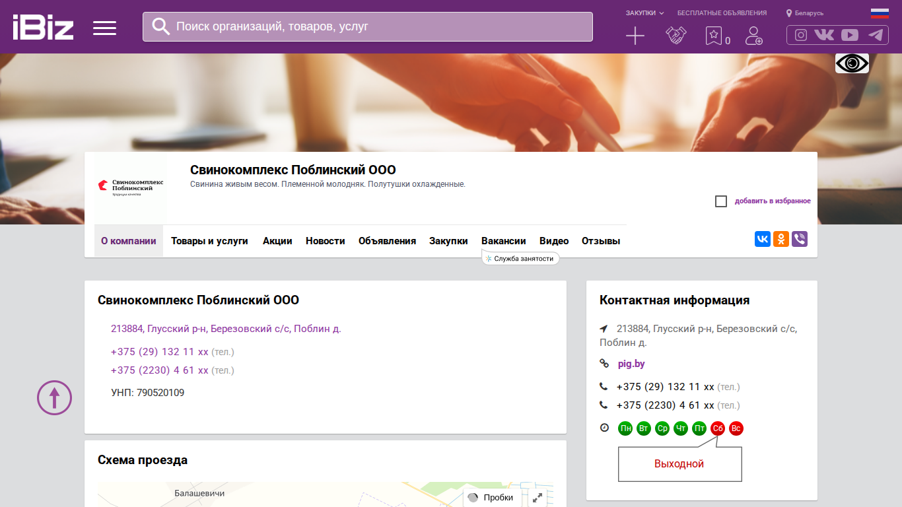
Task: Open 'БЕСПЛАТНЫЕ ОБЪЯВЛЕНИЯ' link
Action: 722,13
